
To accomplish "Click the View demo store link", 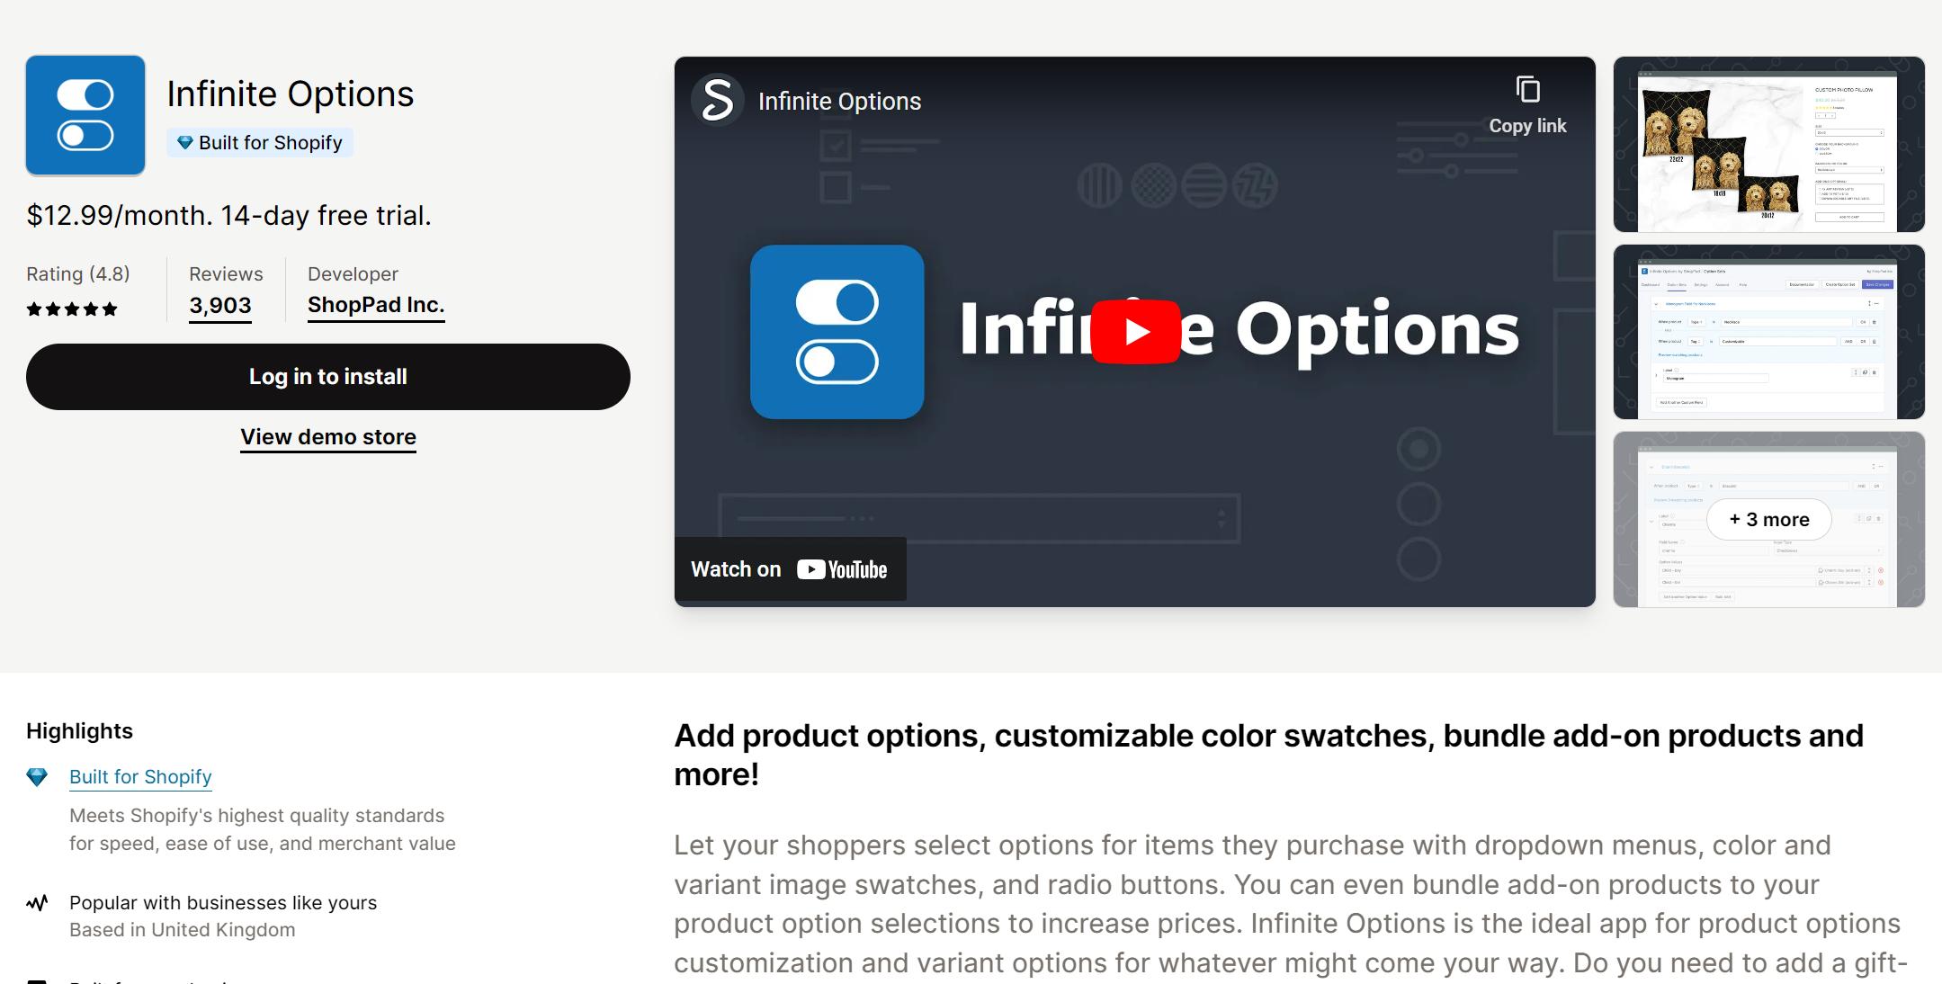I will (327, 437).
